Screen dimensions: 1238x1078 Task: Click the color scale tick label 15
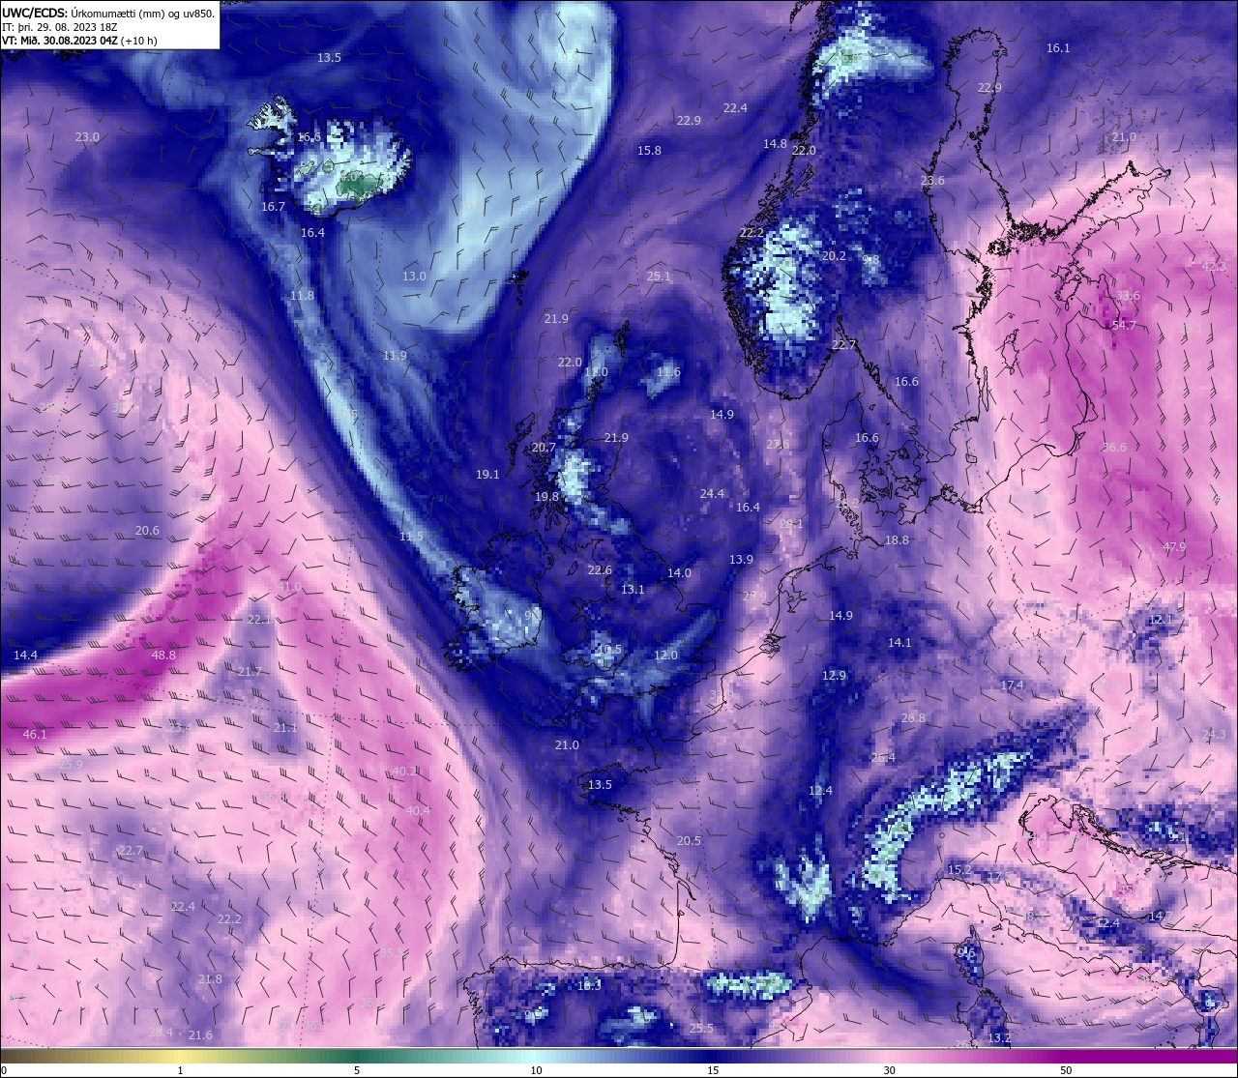(x=713, y=1070)
